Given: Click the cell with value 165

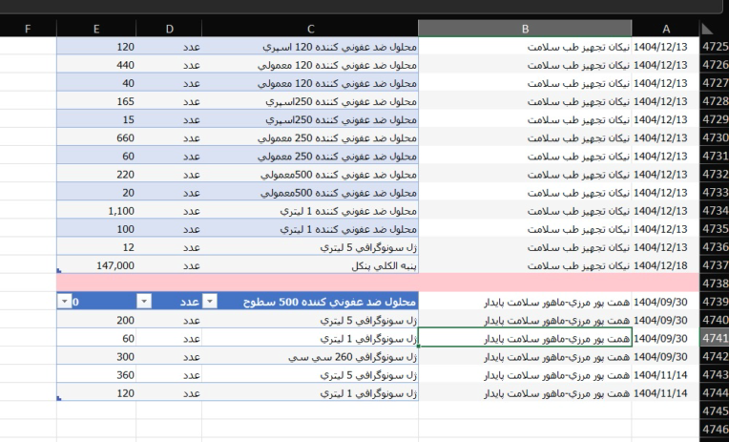Looking at the screenshot, I should point(96,101).
